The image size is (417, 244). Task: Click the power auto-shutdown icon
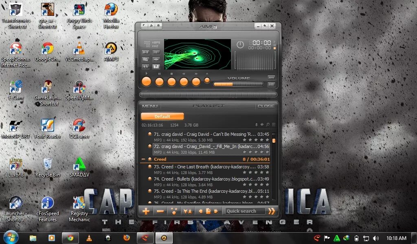click(240, 44)
